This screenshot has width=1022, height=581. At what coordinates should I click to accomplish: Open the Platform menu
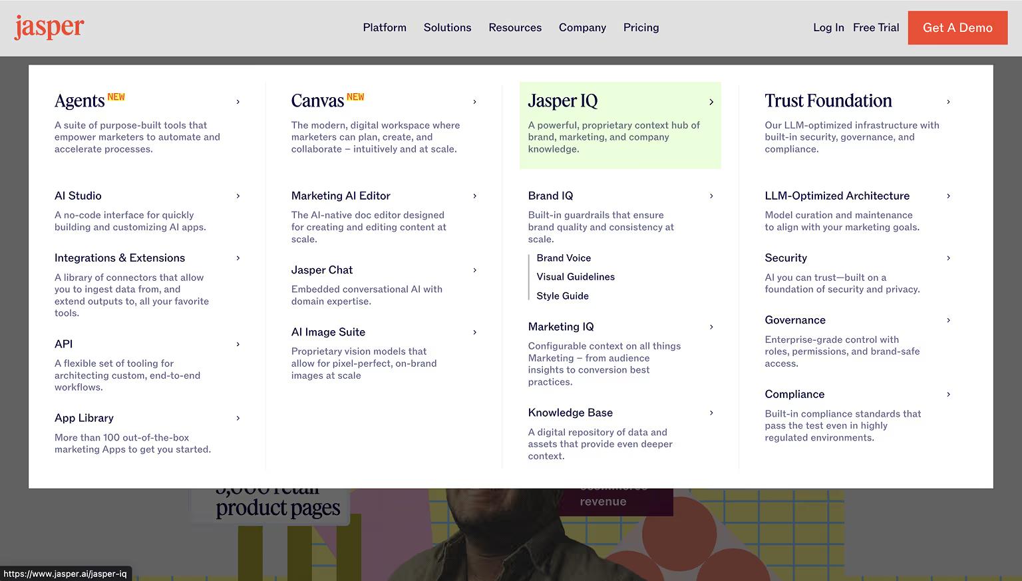(385, 27)
